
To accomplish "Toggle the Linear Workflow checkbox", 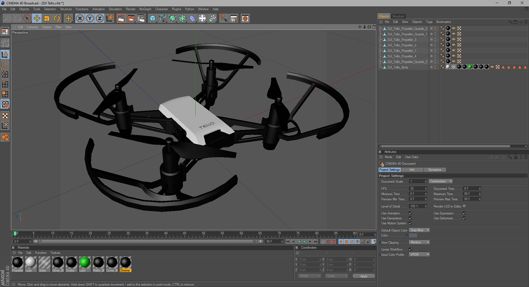I will coord(411,249).
